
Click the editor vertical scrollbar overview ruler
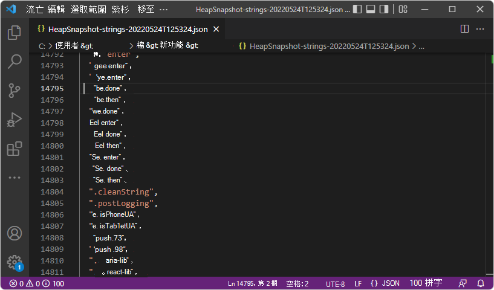pyautogui.click(x=491, y=165)
